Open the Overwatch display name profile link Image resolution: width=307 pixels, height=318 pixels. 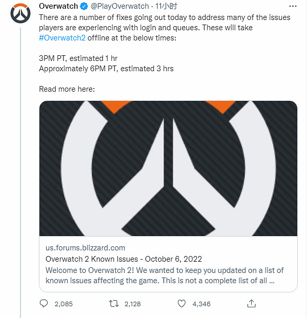(58, 7)
